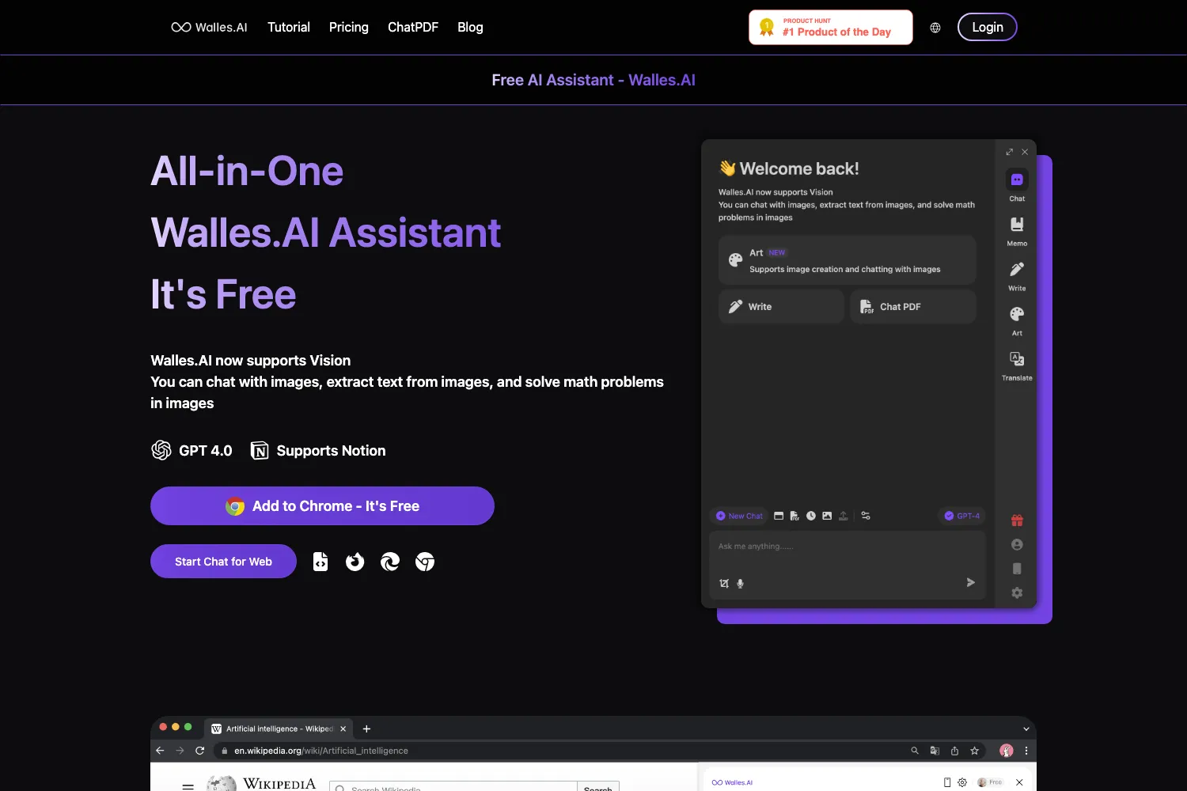Toggle the GPT-4 model selector

pos(961,516)
